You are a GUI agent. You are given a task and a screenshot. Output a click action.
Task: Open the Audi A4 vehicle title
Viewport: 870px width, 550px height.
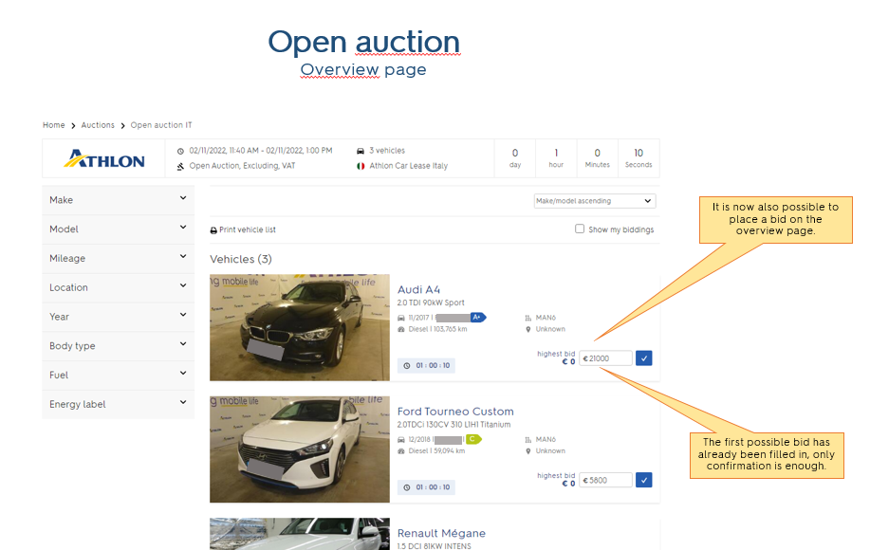419,290
